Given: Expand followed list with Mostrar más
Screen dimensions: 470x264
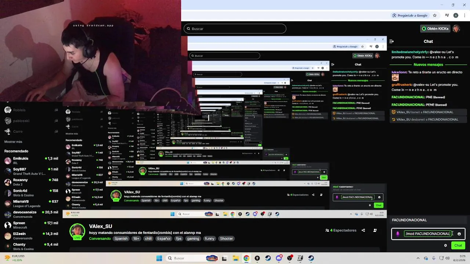Looking at the screenshot, I should coord(13,142).
